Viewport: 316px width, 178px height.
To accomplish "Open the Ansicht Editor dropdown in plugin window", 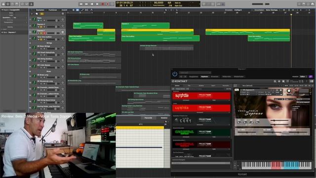I will (303, 77).
